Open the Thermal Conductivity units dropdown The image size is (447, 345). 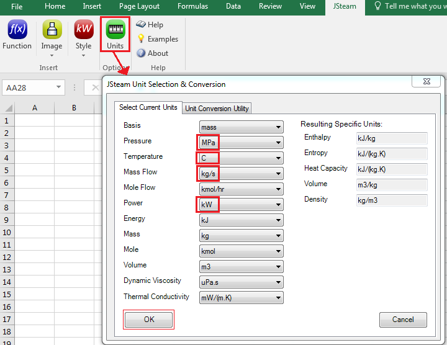click(x=241, y=298)
